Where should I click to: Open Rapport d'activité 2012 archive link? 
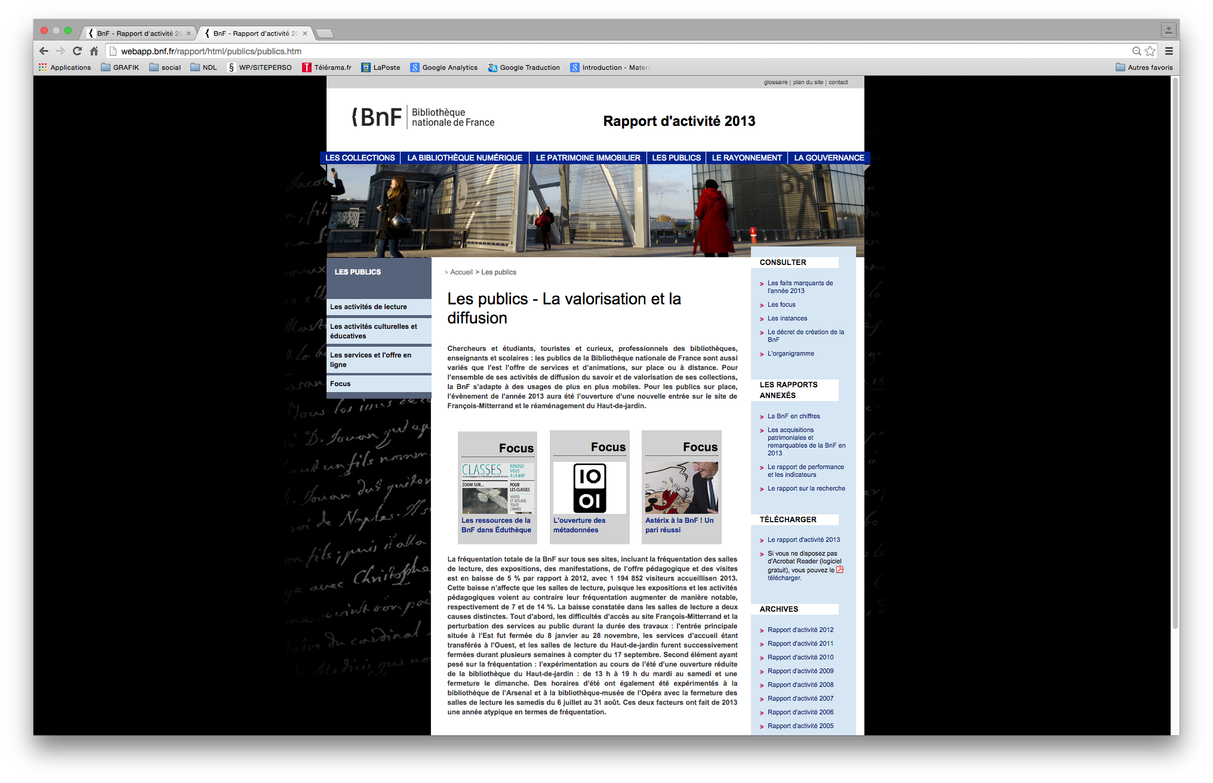800,630
